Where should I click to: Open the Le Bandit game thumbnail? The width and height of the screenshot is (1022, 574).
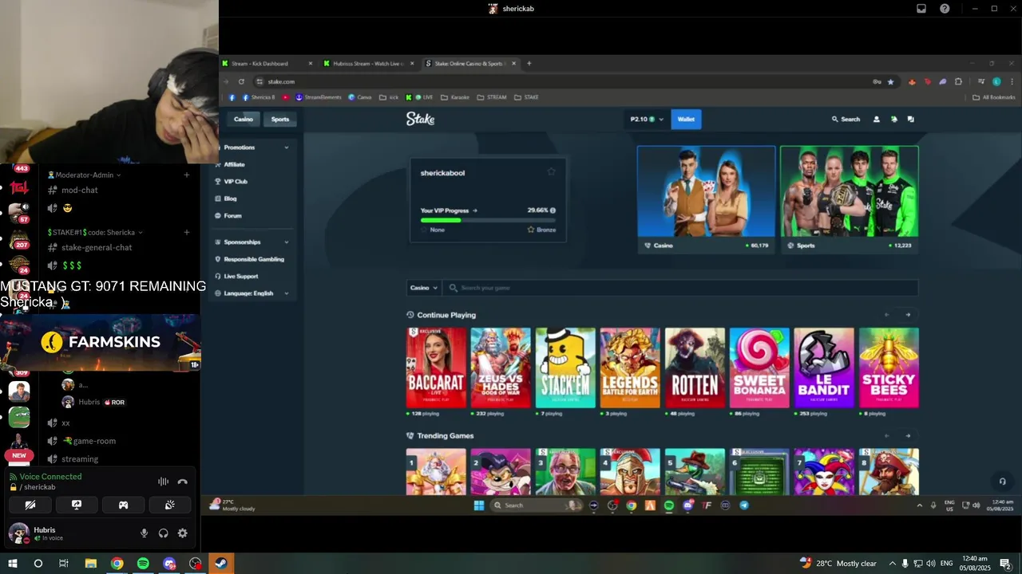pos(824,368)
